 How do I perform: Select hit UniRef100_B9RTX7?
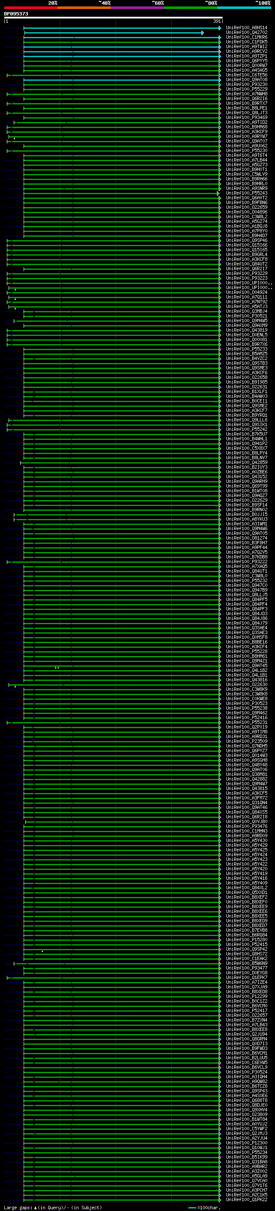[x=246, y=104]
